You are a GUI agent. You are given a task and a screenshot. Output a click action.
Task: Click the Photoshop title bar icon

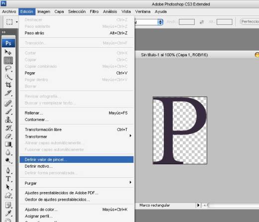coord(3,3)
